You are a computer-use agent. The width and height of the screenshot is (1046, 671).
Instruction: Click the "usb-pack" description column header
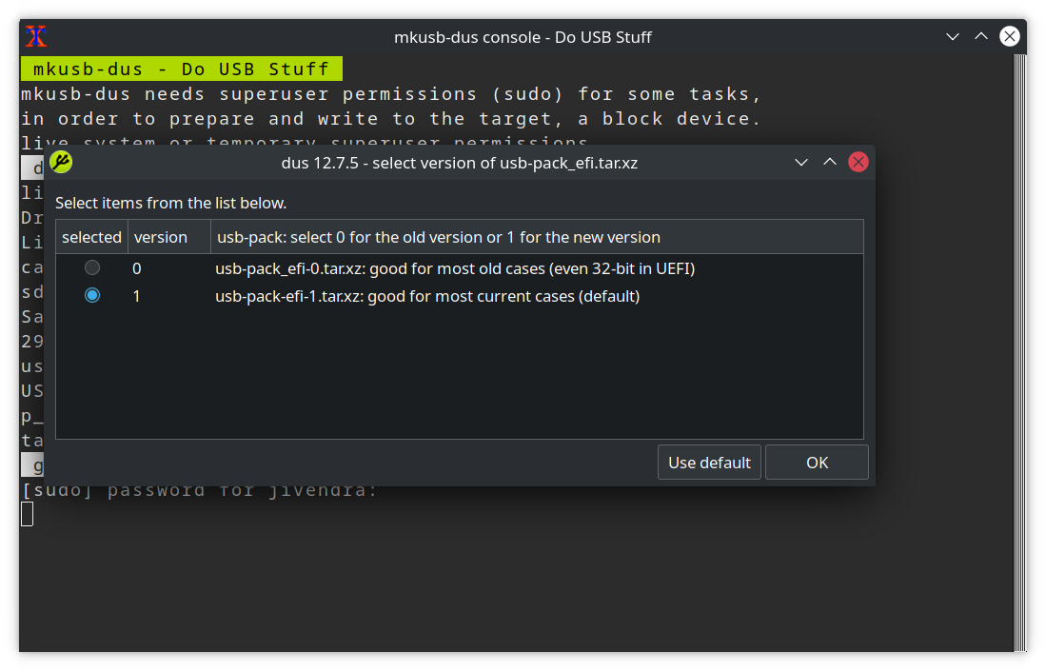pyautogui.click(x=439, y=237)
